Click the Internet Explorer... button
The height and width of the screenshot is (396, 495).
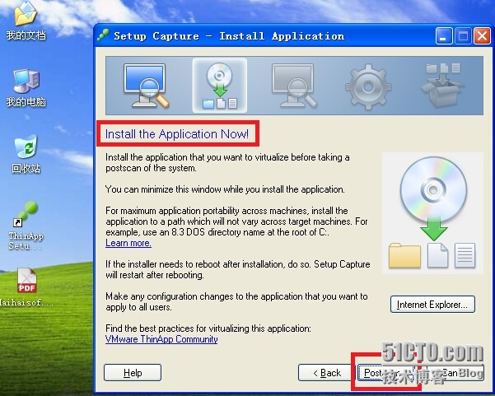point(432,304)
